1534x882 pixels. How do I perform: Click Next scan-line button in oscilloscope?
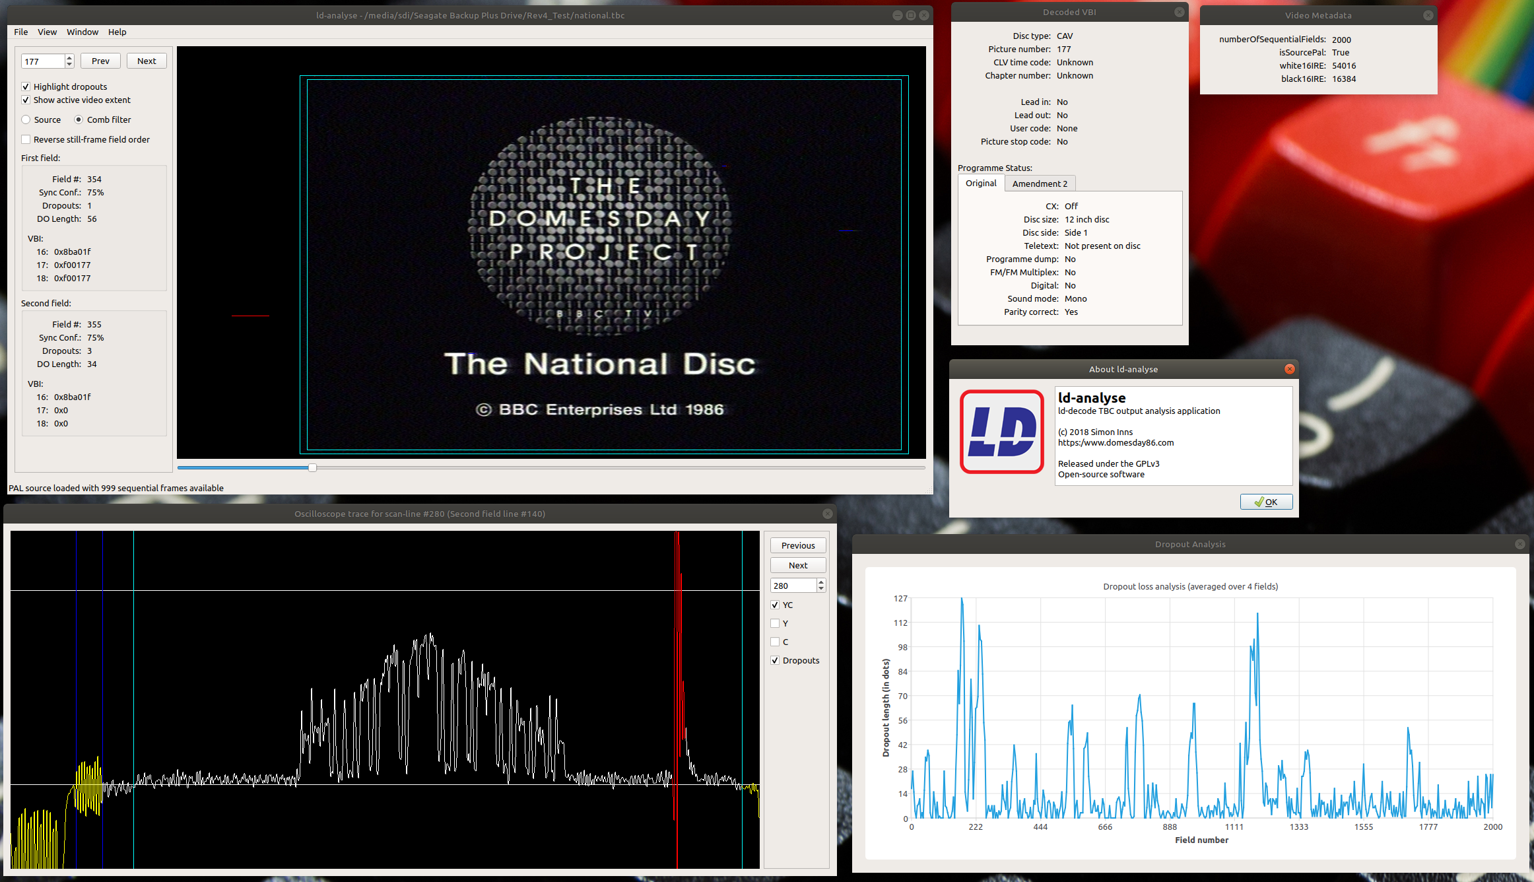point(797,565)
